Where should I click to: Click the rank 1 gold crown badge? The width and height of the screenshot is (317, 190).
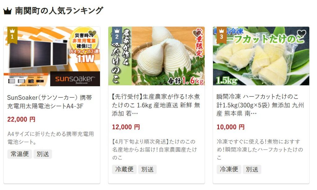point(12,35)
